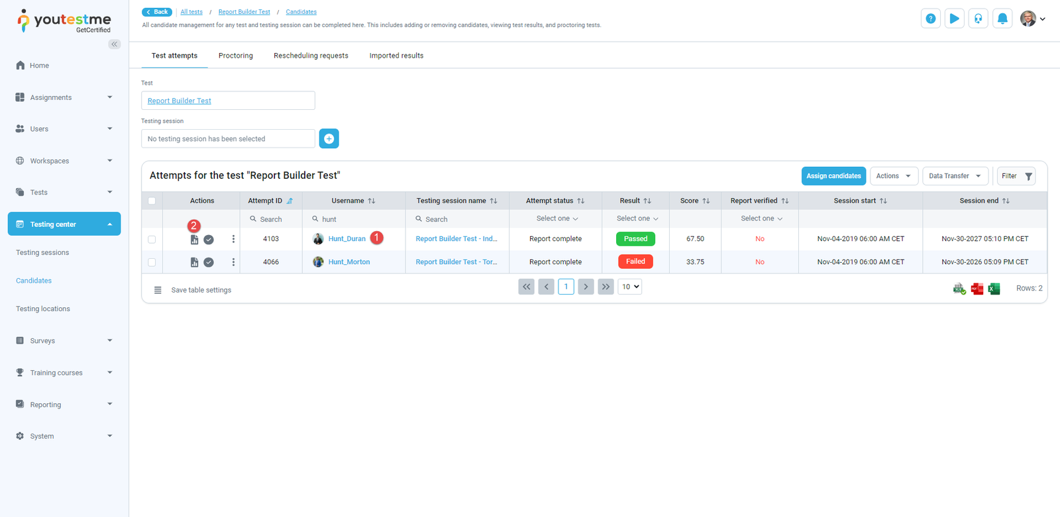Open notifications bell icon
Image resolution: width=1060 pixels, height=517 pixels.
[1002, 19]
